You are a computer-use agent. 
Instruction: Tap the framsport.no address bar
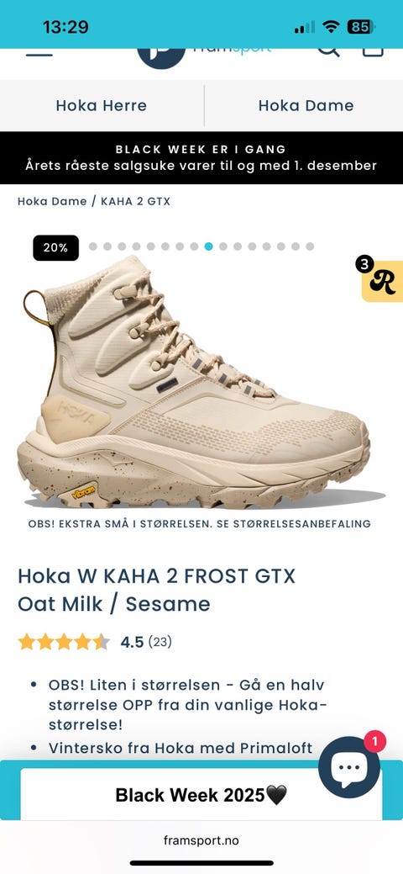click(x=201, y=840)
